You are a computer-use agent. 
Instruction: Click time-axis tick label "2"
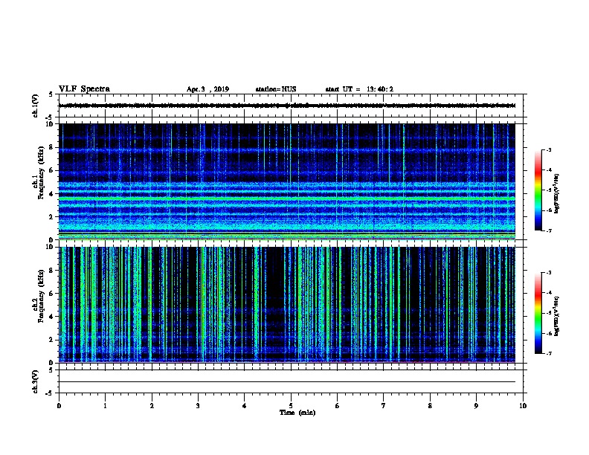point(152,406)
